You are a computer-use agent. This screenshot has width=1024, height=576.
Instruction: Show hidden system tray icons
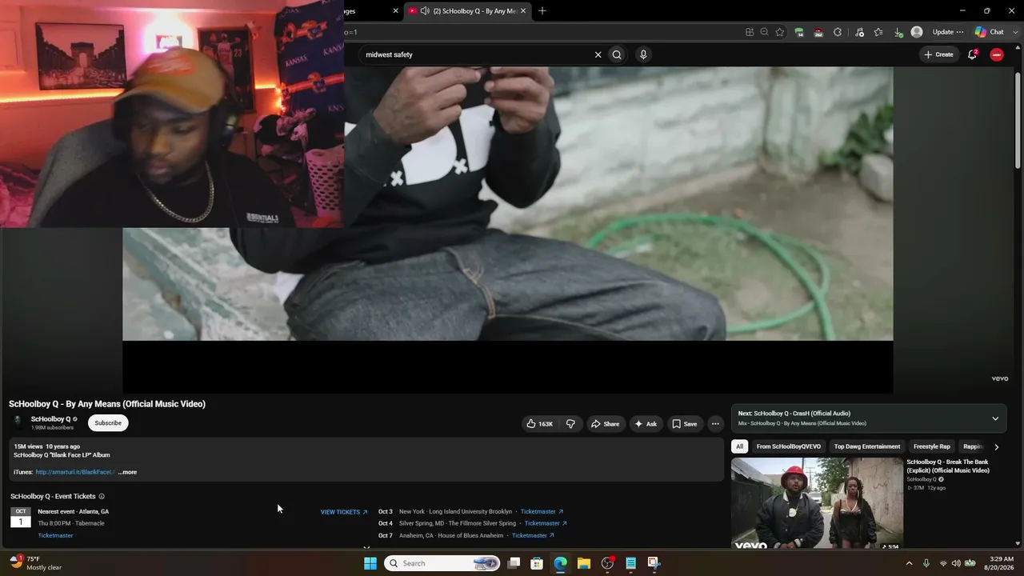tap(909, 563)
